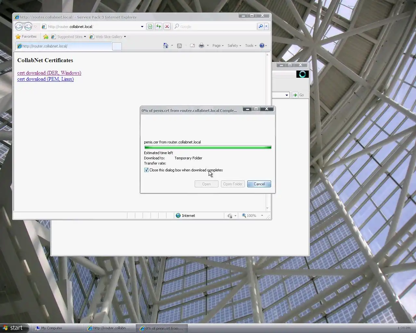Open search provider dropdown arrow
Image resolution: width=416 pixels, height=333 pixels.
266,27
